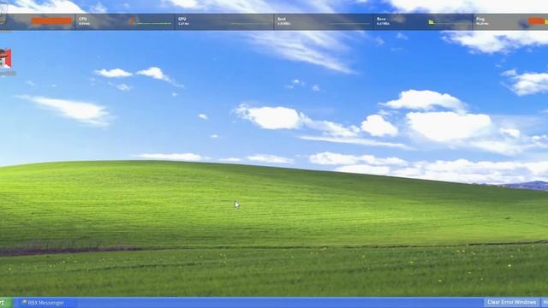Select the Ping stats panel

tap(510, 21)
